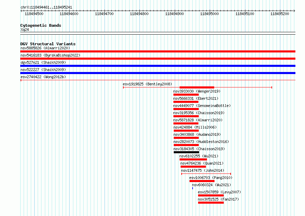Select the red bar under nsv2820073
Screen dimensions: 305x216
click(186, 145)
